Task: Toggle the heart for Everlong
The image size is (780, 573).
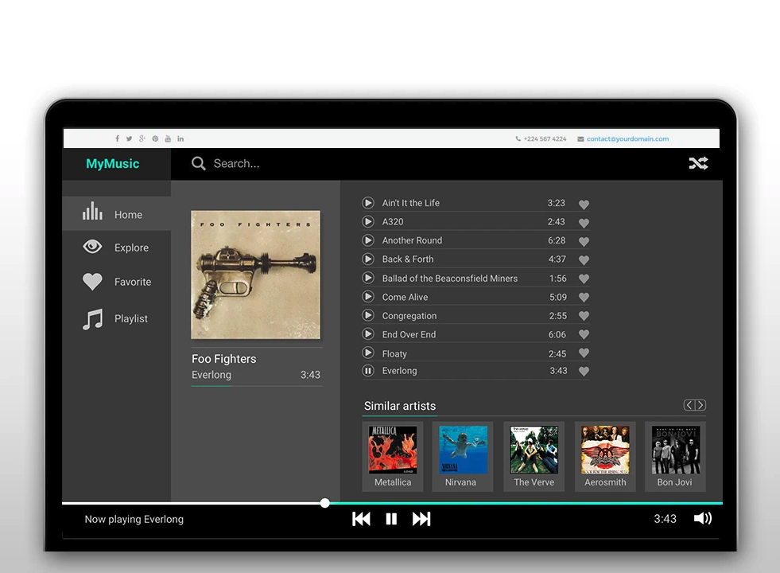Action: pyautogui.click(x=584, y=371)
